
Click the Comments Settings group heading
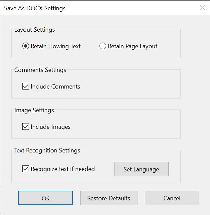click(x=40, y=70)
